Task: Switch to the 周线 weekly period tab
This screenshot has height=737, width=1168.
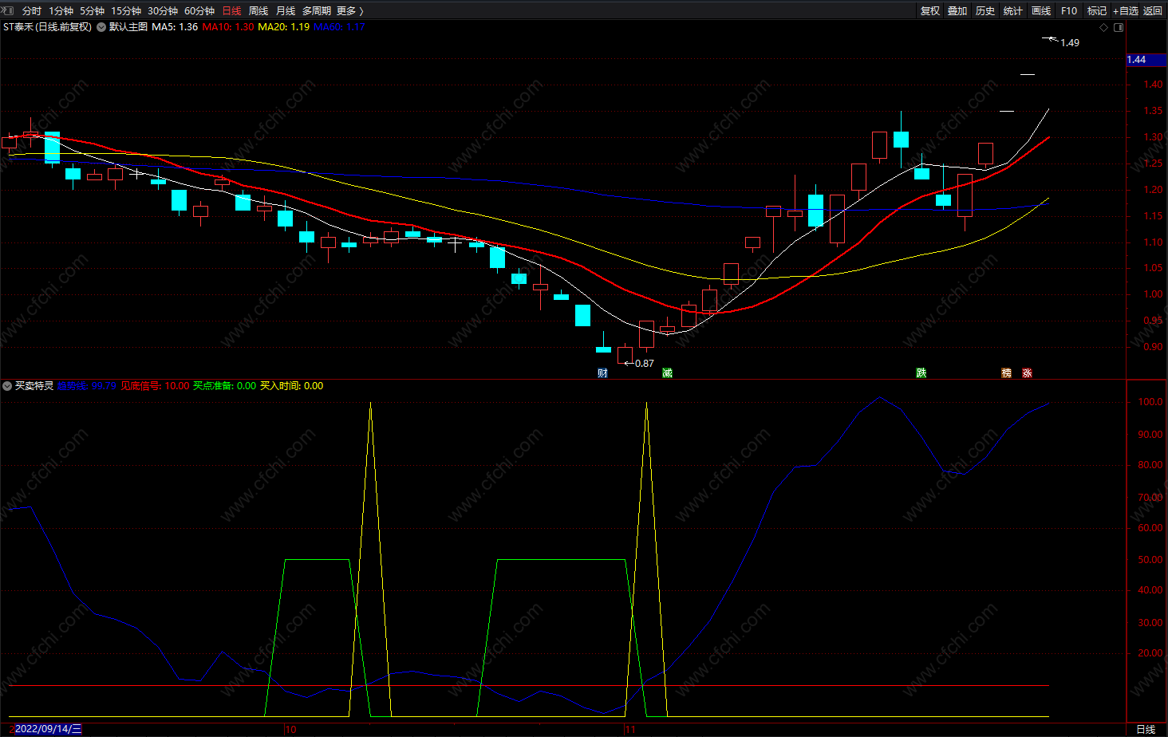Action: click(x=258, y=10)
